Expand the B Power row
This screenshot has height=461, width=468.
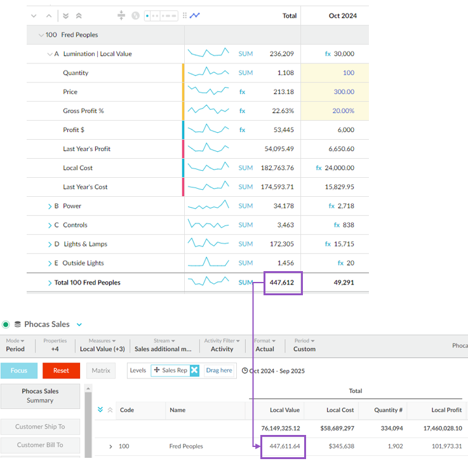[x=50, y=206]
